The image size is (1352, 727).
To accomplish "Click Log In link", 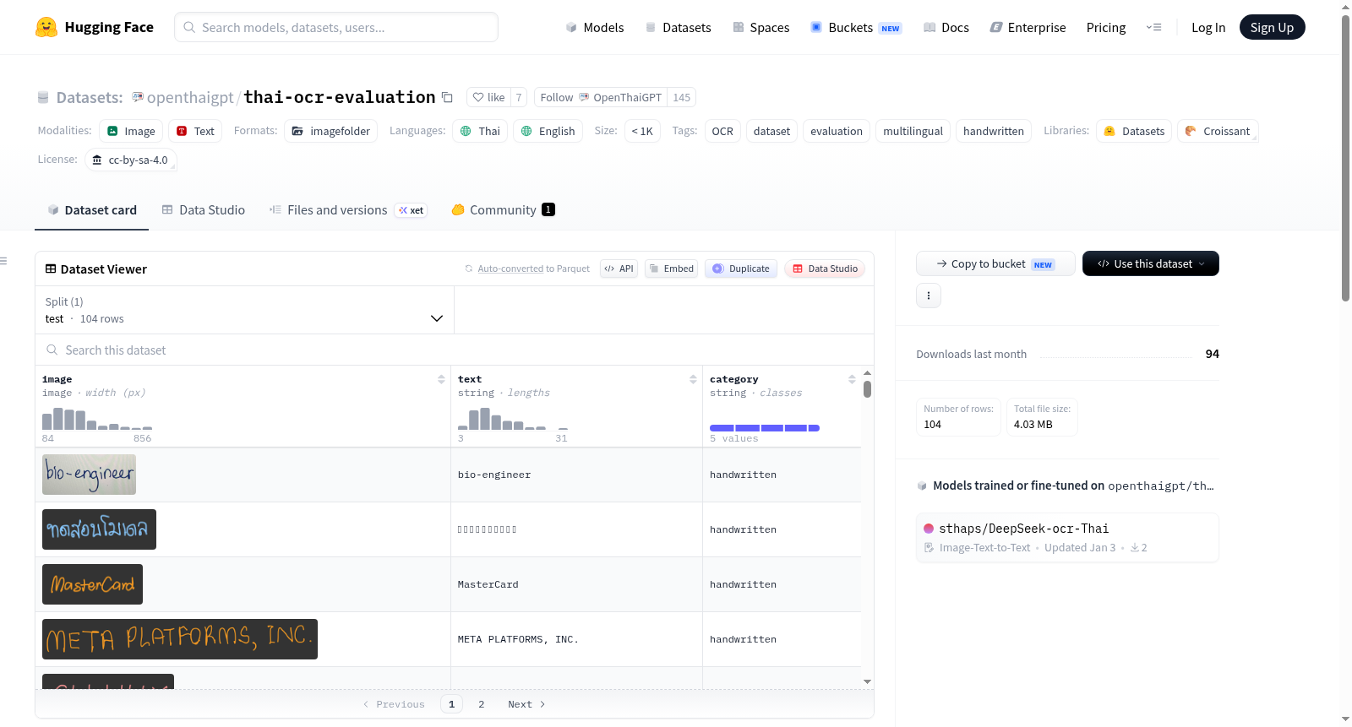I will click(x=1208, y=27).
